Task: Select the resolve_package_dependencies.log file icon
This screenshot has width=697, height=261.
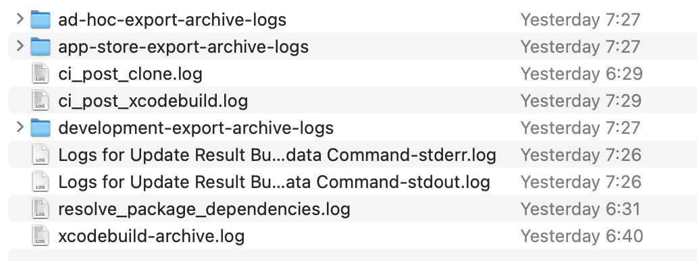Action: tap(41, 209)
